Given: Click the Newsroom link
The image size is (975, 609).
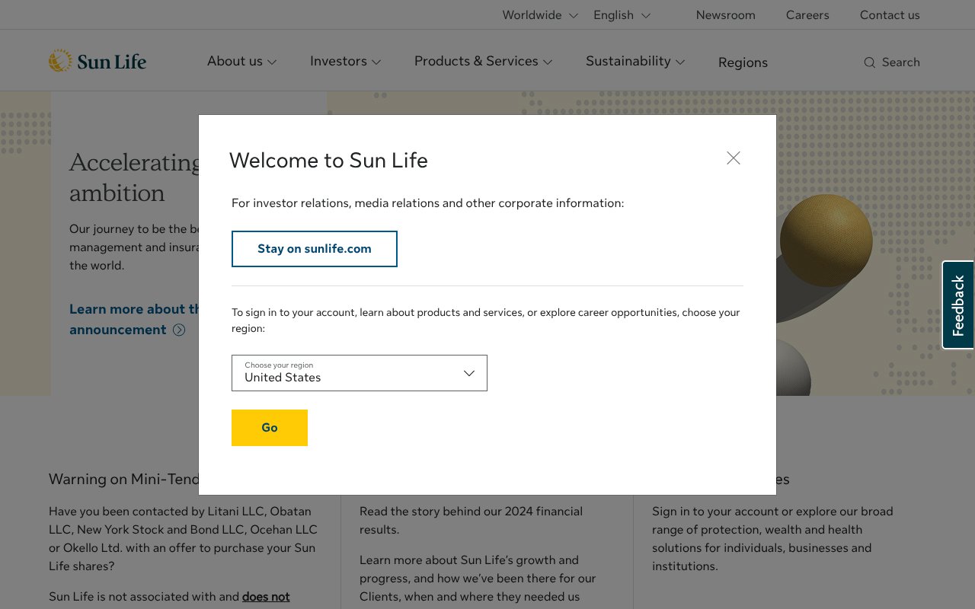Looking at the screenshot, I should pos(725,14).
